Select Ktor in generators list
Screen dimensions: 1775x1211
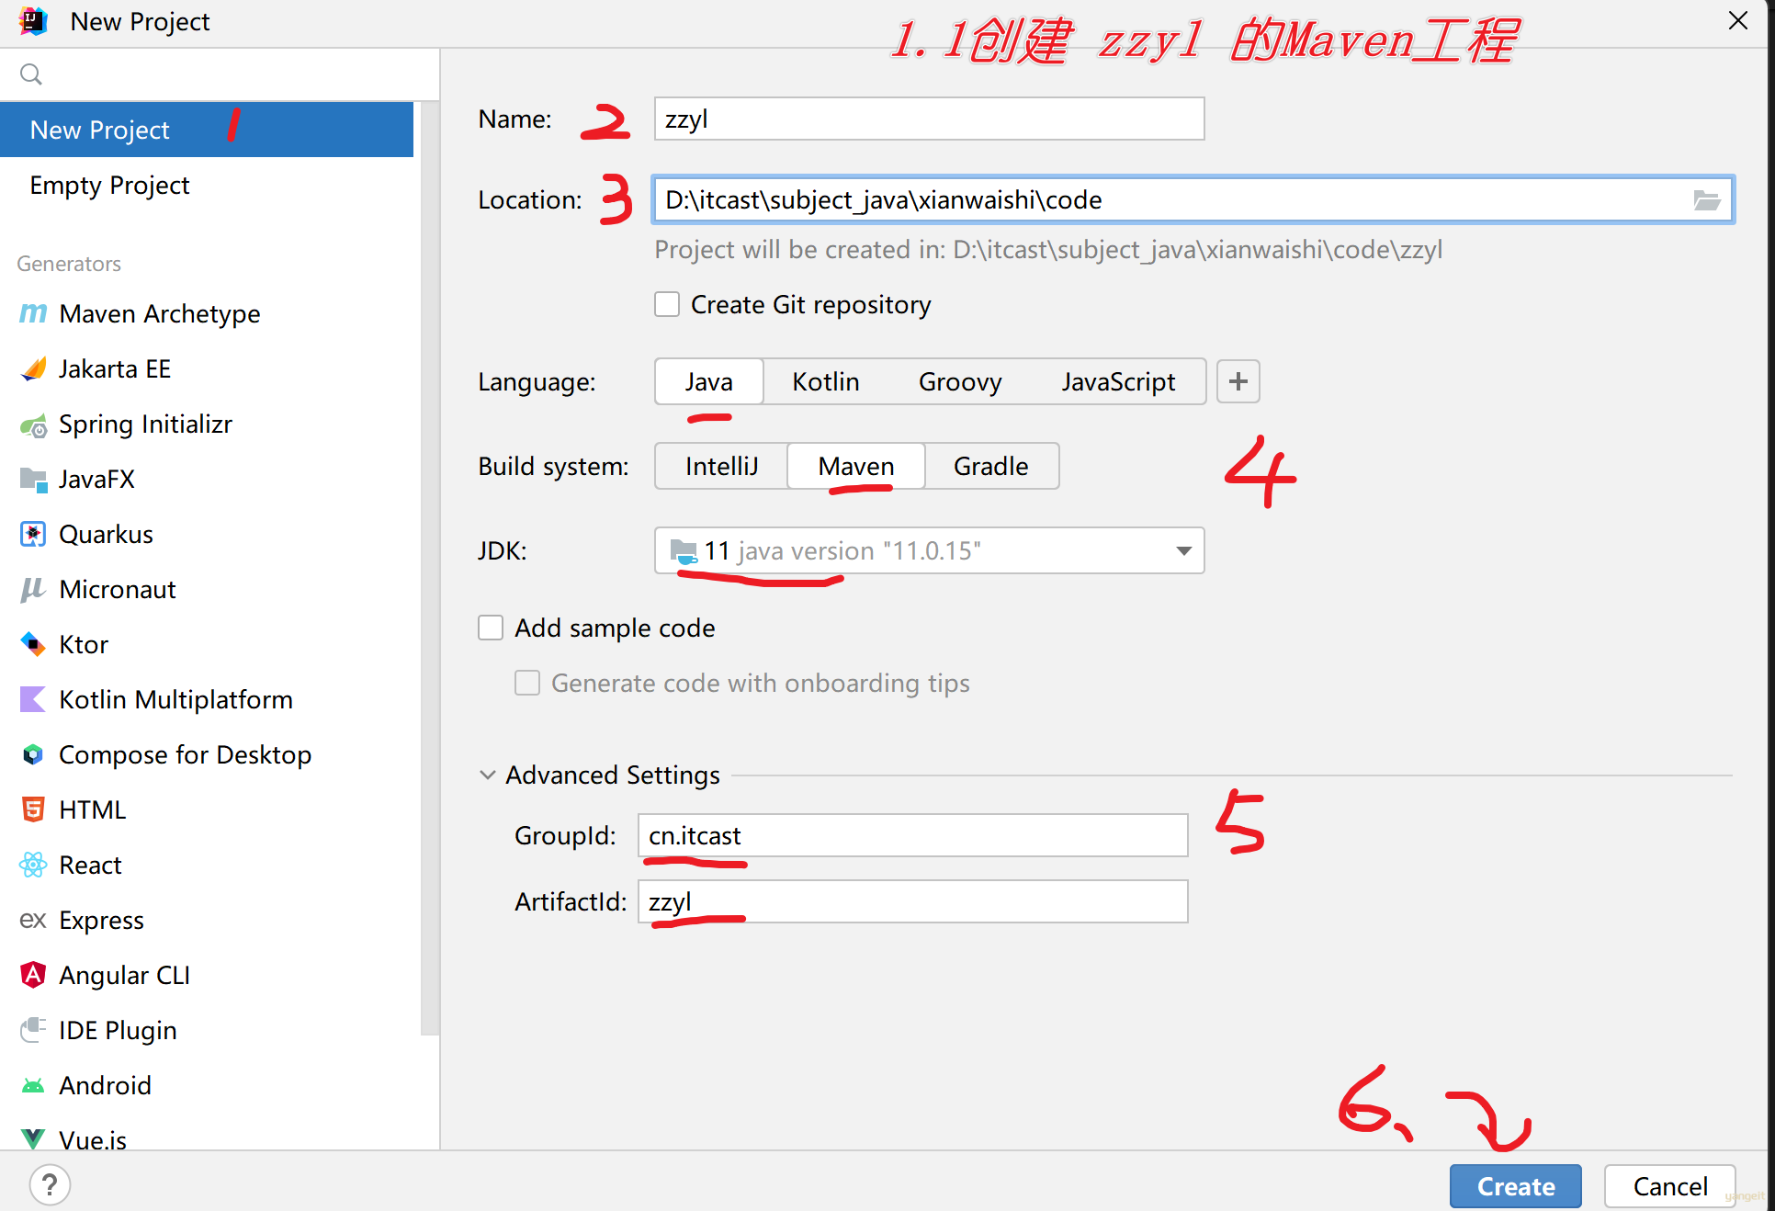[x=207, y=644]
